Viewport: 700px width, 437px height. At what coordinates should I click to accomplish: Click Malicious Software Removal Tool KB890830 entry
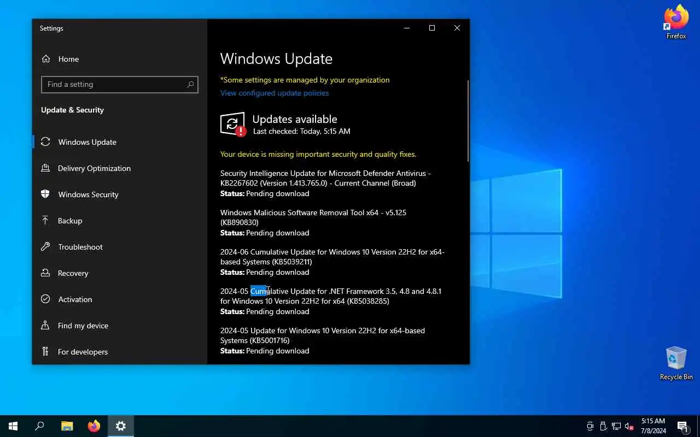[313, 217]
